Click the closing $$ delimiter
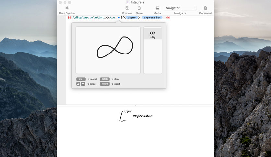 tap(168, 18)
